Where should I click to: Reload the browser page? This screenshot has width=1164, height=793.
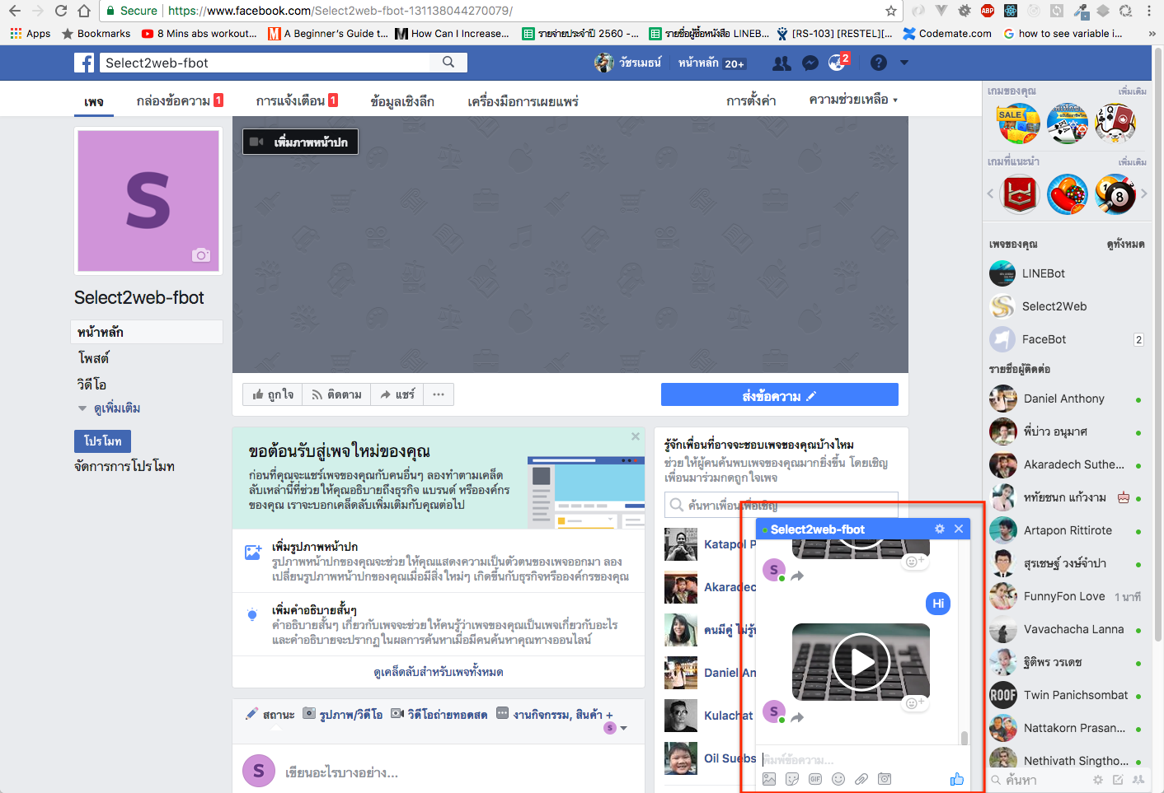click(x=60, y=11)
